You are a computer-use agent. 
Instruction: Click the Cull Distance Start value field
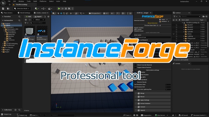pyautogui.click(x=168, y=84)
